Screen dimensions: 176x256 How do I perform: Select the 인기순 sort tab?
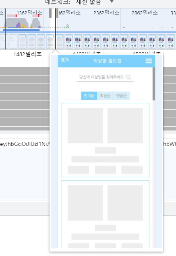point(89,96)
